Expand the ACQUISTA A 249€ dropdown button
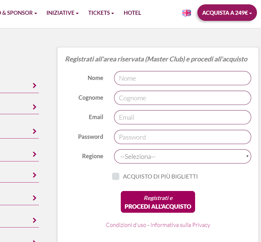The image size is (261, 242). click(x=227, y=13)
